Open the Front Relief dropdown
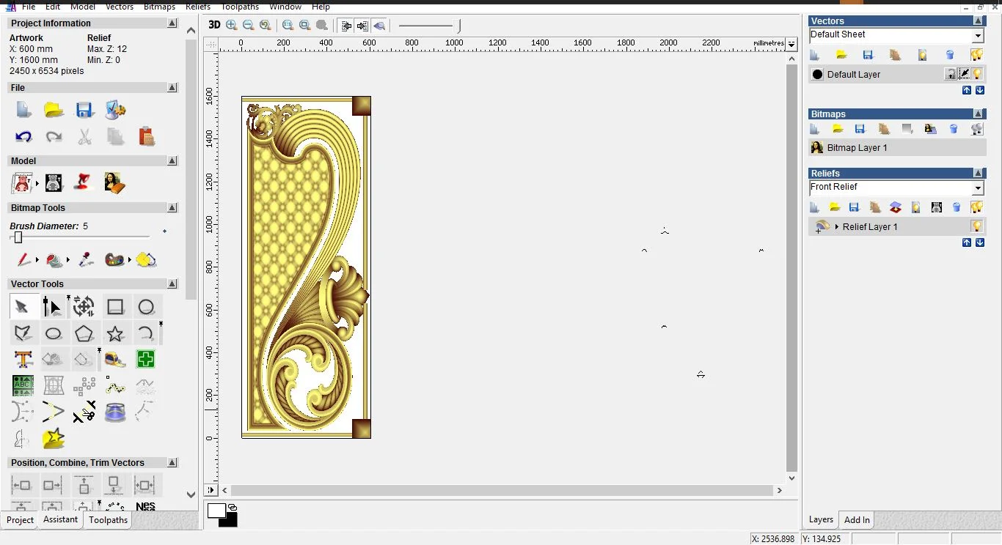The width and height of the screenshot is (1002, 545). (x=978, y=188)
